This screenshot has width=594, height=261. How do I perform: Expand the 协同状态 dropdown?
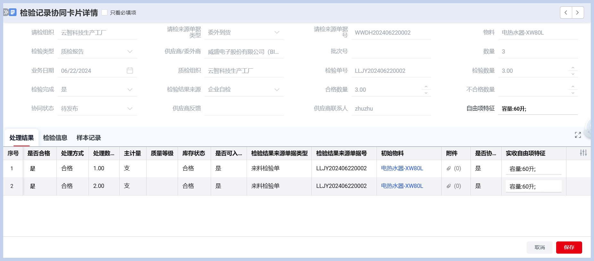[x=130, y=109]
